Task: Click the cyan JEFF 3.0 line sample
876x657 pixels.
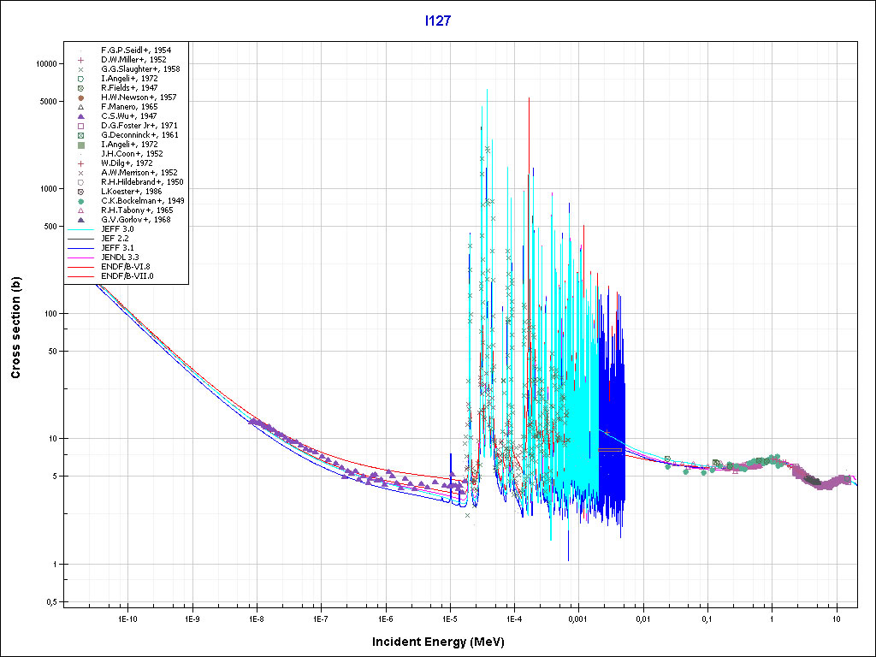Action: 80,229
